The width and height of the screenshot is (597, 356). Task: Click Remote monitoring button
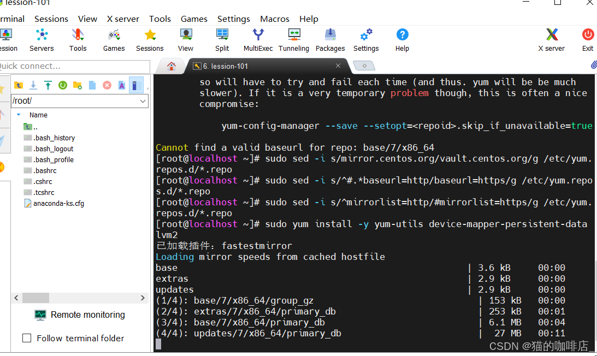[80, 315]
